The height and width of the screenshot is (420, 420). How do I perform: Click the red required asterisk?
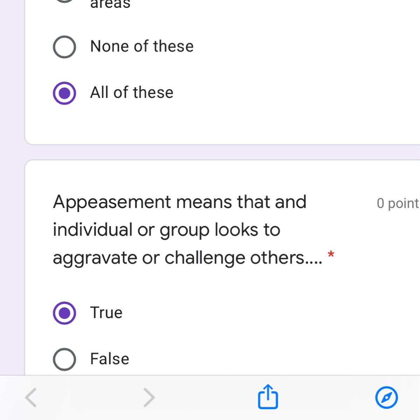tap(331, 254)
